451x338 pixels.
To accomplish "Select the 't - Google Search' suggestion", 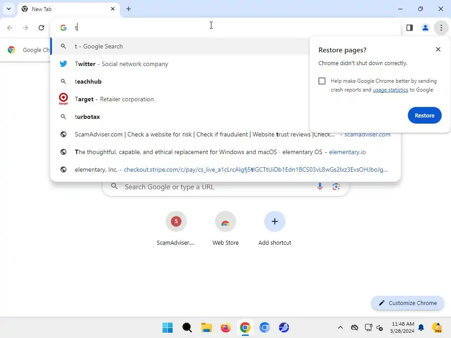I will [x=180, y=46].
